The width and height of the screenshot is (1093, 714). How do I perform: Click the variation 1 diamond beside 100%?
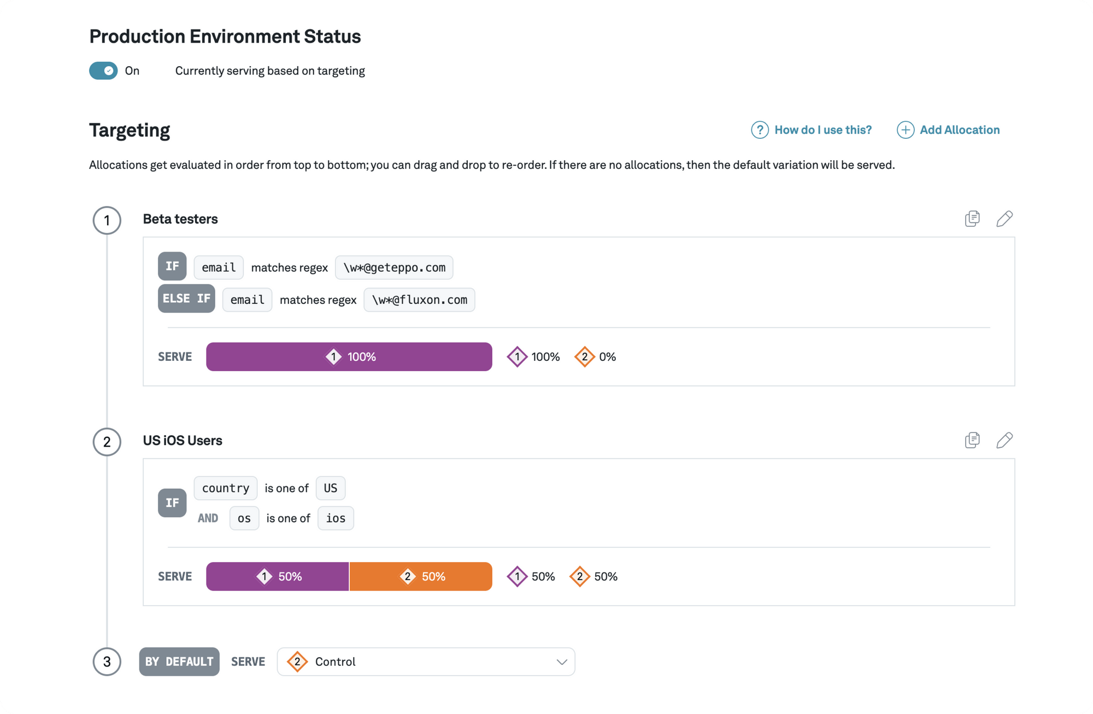pos(516,356)
